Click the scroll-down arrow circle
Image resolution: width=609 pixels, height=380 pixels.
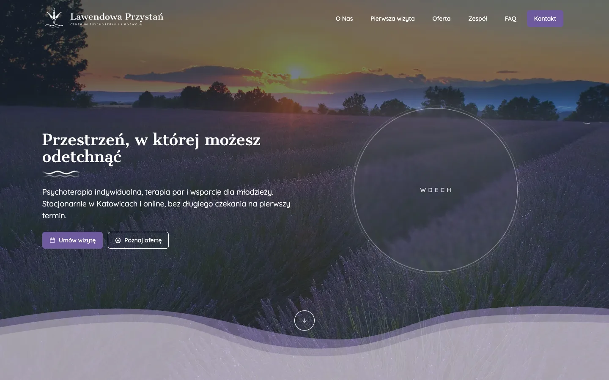click(304, 320)
